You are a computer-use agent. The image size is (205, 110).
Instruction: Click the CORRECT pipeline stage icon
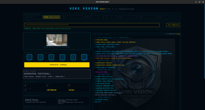62,57
